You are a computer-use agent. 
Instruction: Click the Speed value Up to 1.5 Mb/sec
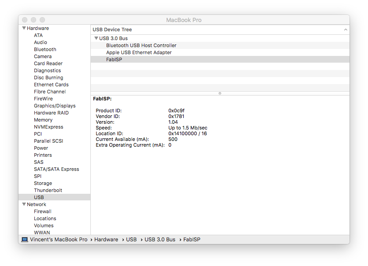(x=188, y=128)
